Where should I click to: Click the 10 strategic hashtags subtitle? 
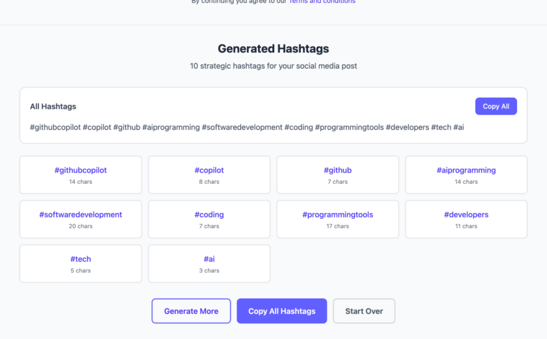pos(273,66)
